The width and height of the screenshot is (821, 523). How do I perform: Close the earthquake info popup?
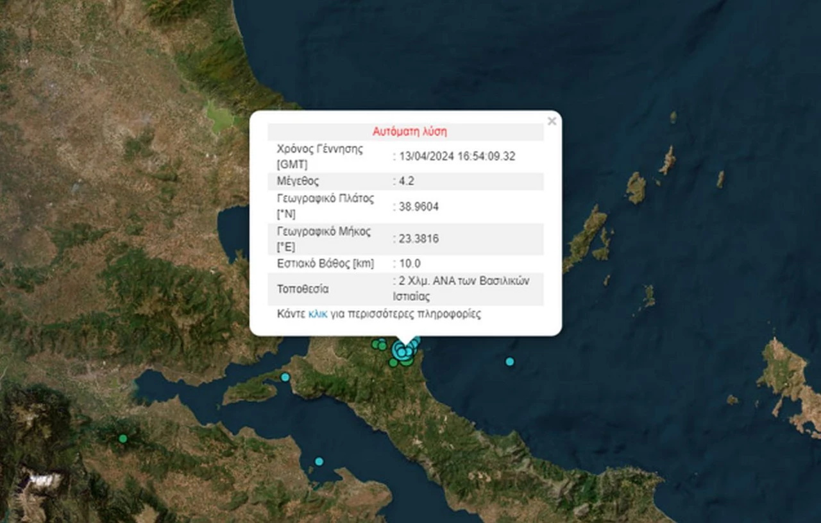552,121
